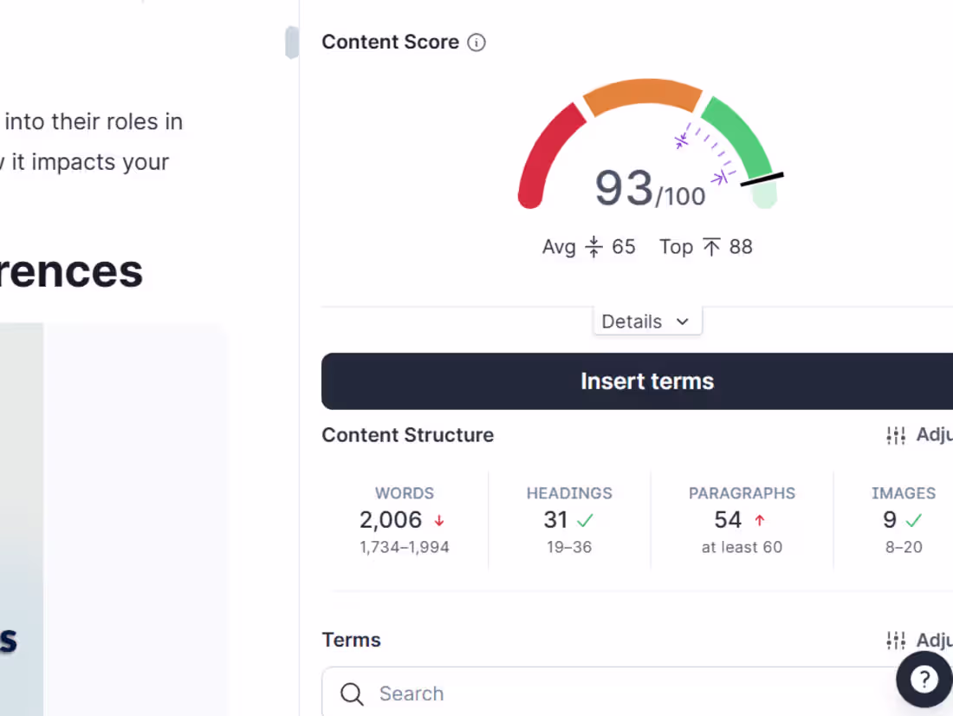Screen dimensions: 953x716
Task: Click the Content Score info icon
Action: (x=476, y=42)
